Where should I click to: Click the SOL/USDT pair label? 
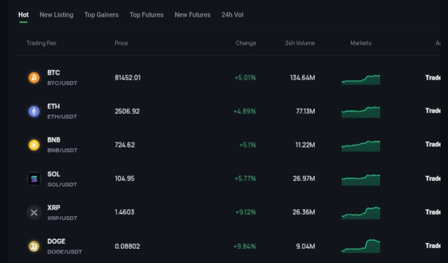[x=62, y=185]
